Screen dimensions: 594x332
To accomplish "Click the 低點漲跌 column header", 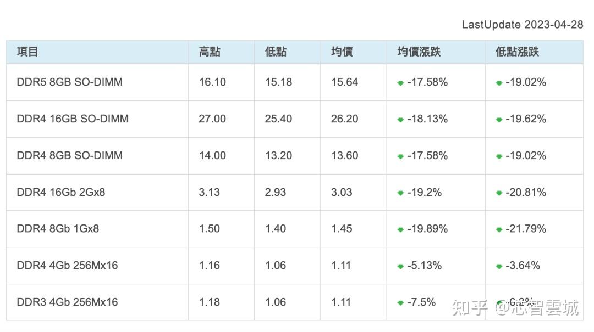I will (517, 52).
